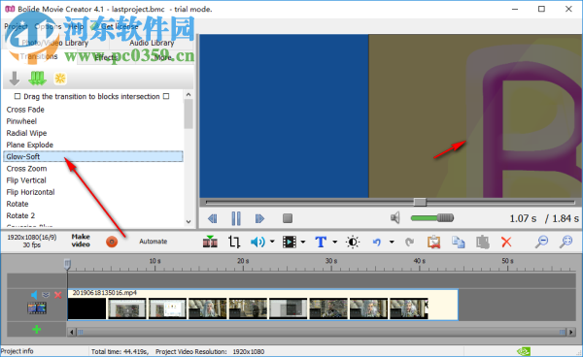
Task: Click the Cut clipboard icon
Action: (x=433, y=242)
